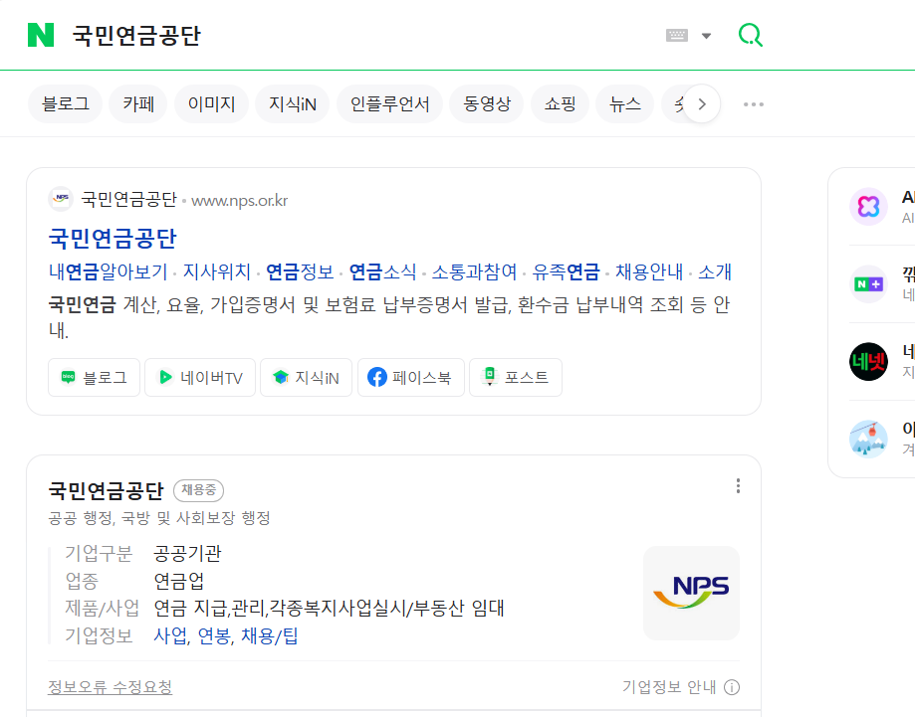Open the 내연금알아보기 sublink
The width and height of the screenshot is (915, 717).
click(108, 271)
